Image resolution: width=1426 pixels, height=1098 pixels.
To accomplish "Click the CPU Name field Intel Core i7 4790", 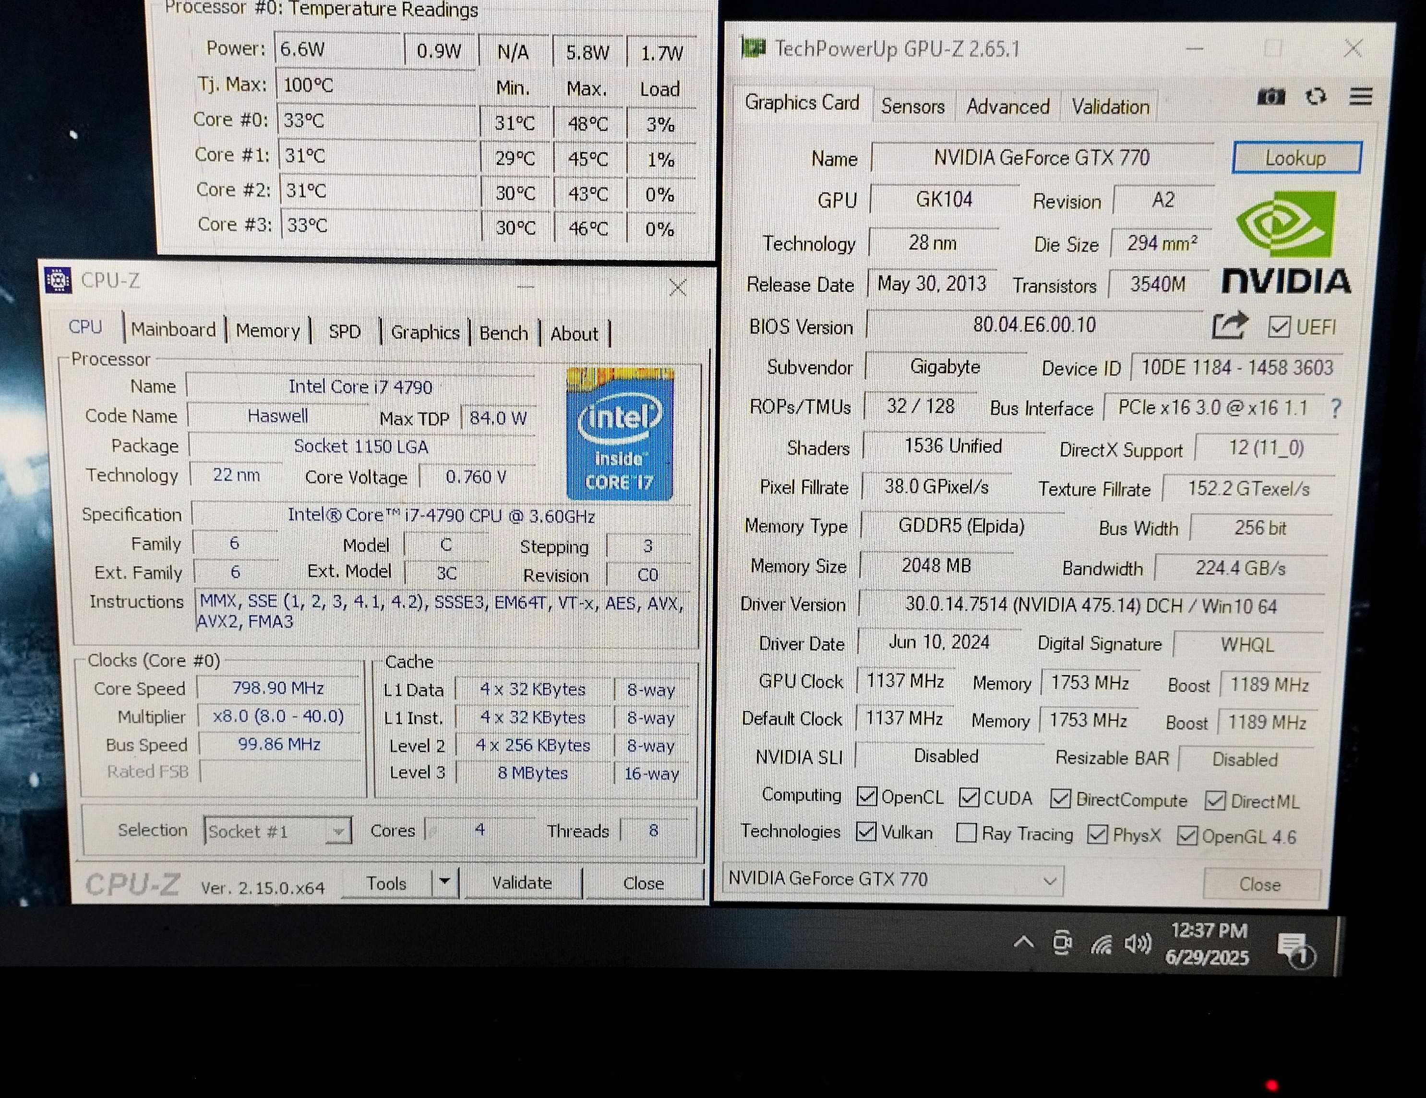I will point(360,386).
